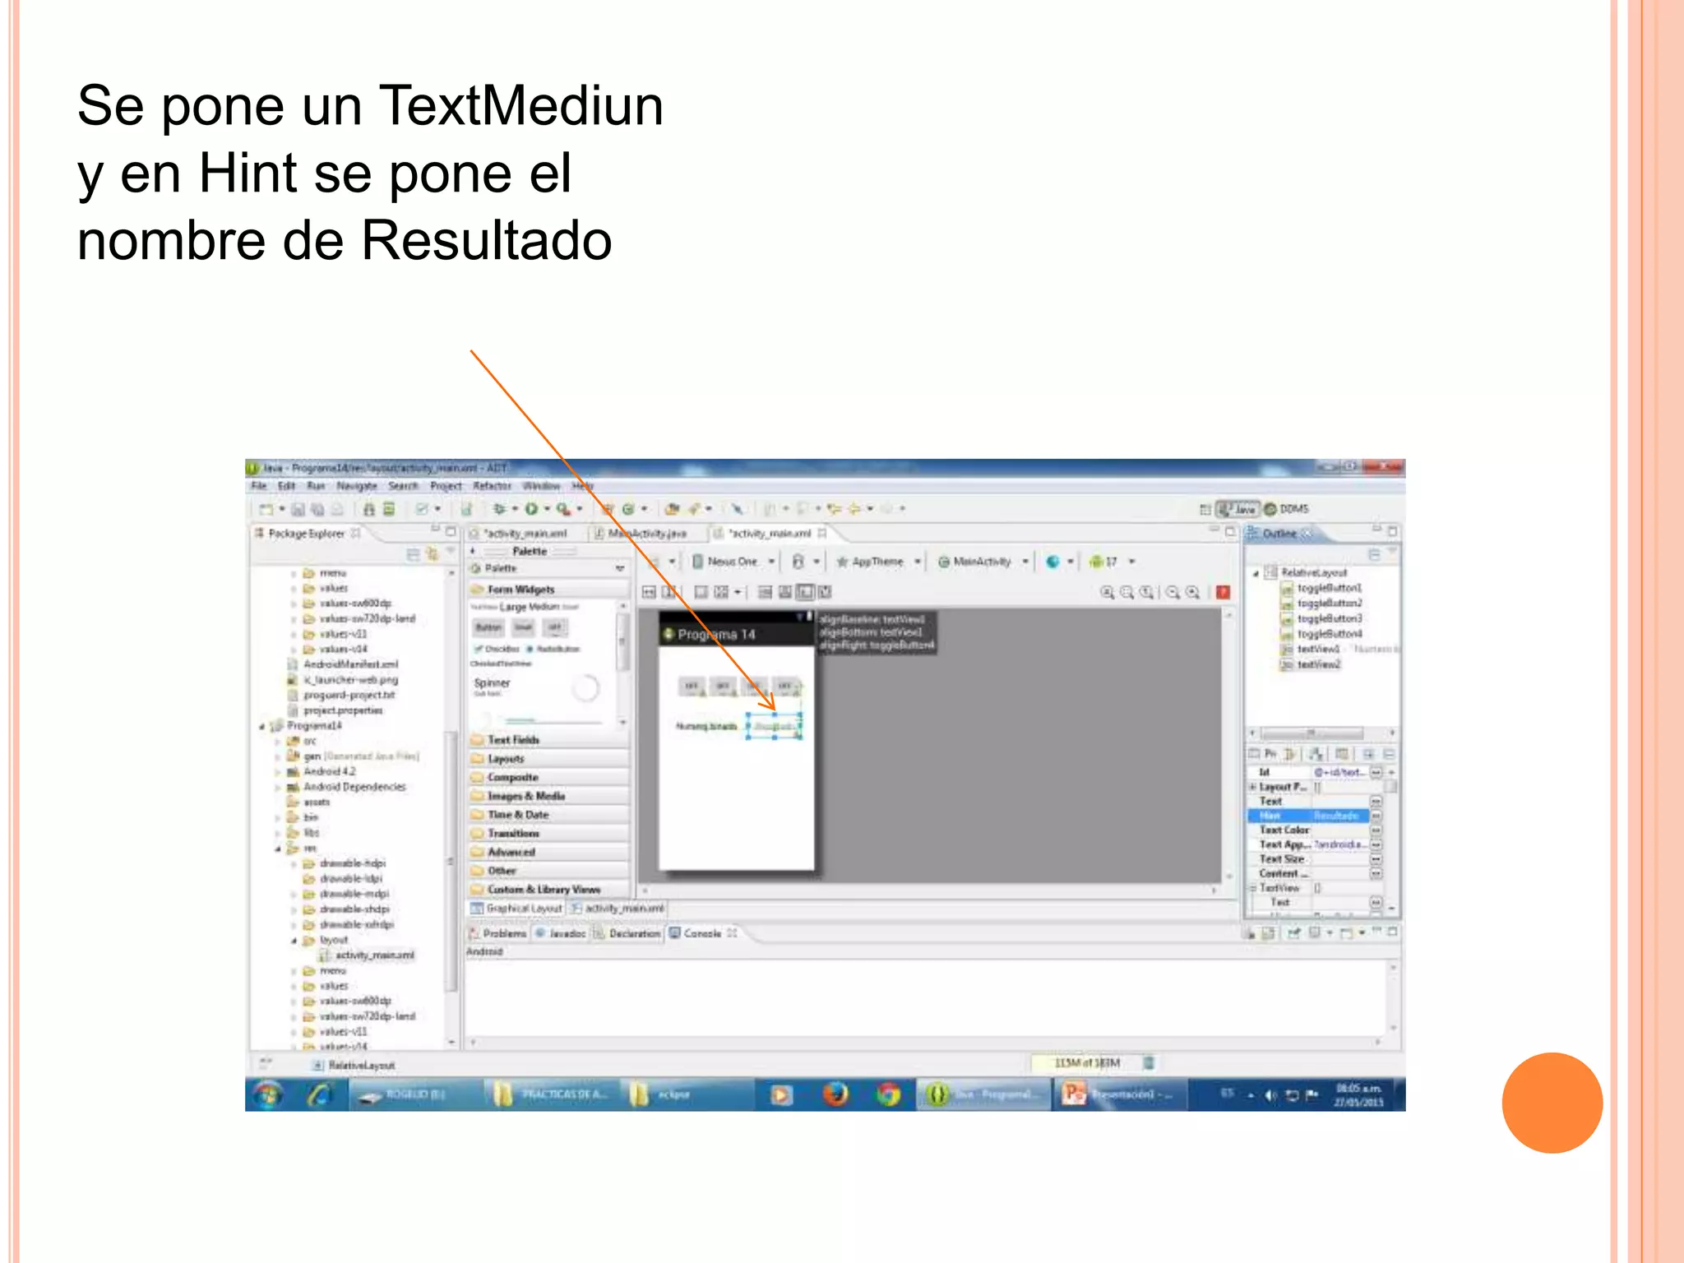Open the Project menu
This screenshot has height=1263, width=1684.
click(446, 486)
